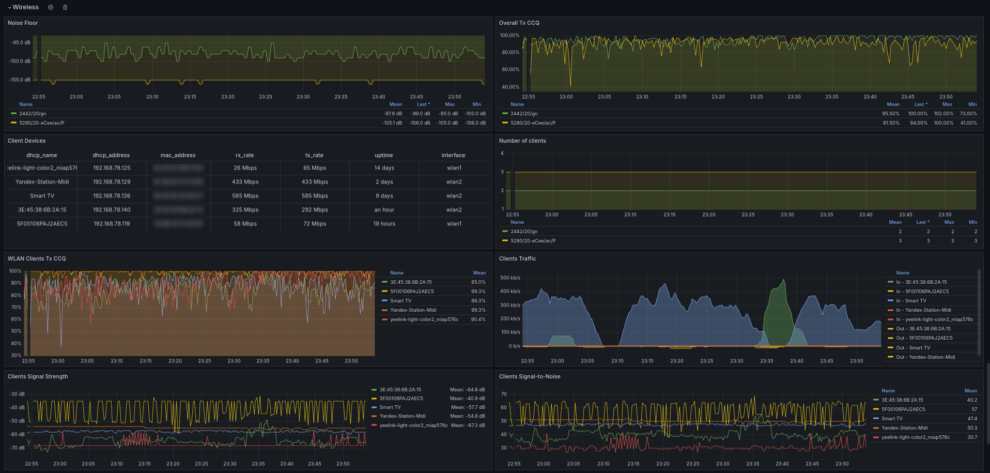Image resolution: width=990 pixels, height=473 pixels.
Task: Sort Overall Tx CCQ legend by Max
Action: click(x=948, y=104)
